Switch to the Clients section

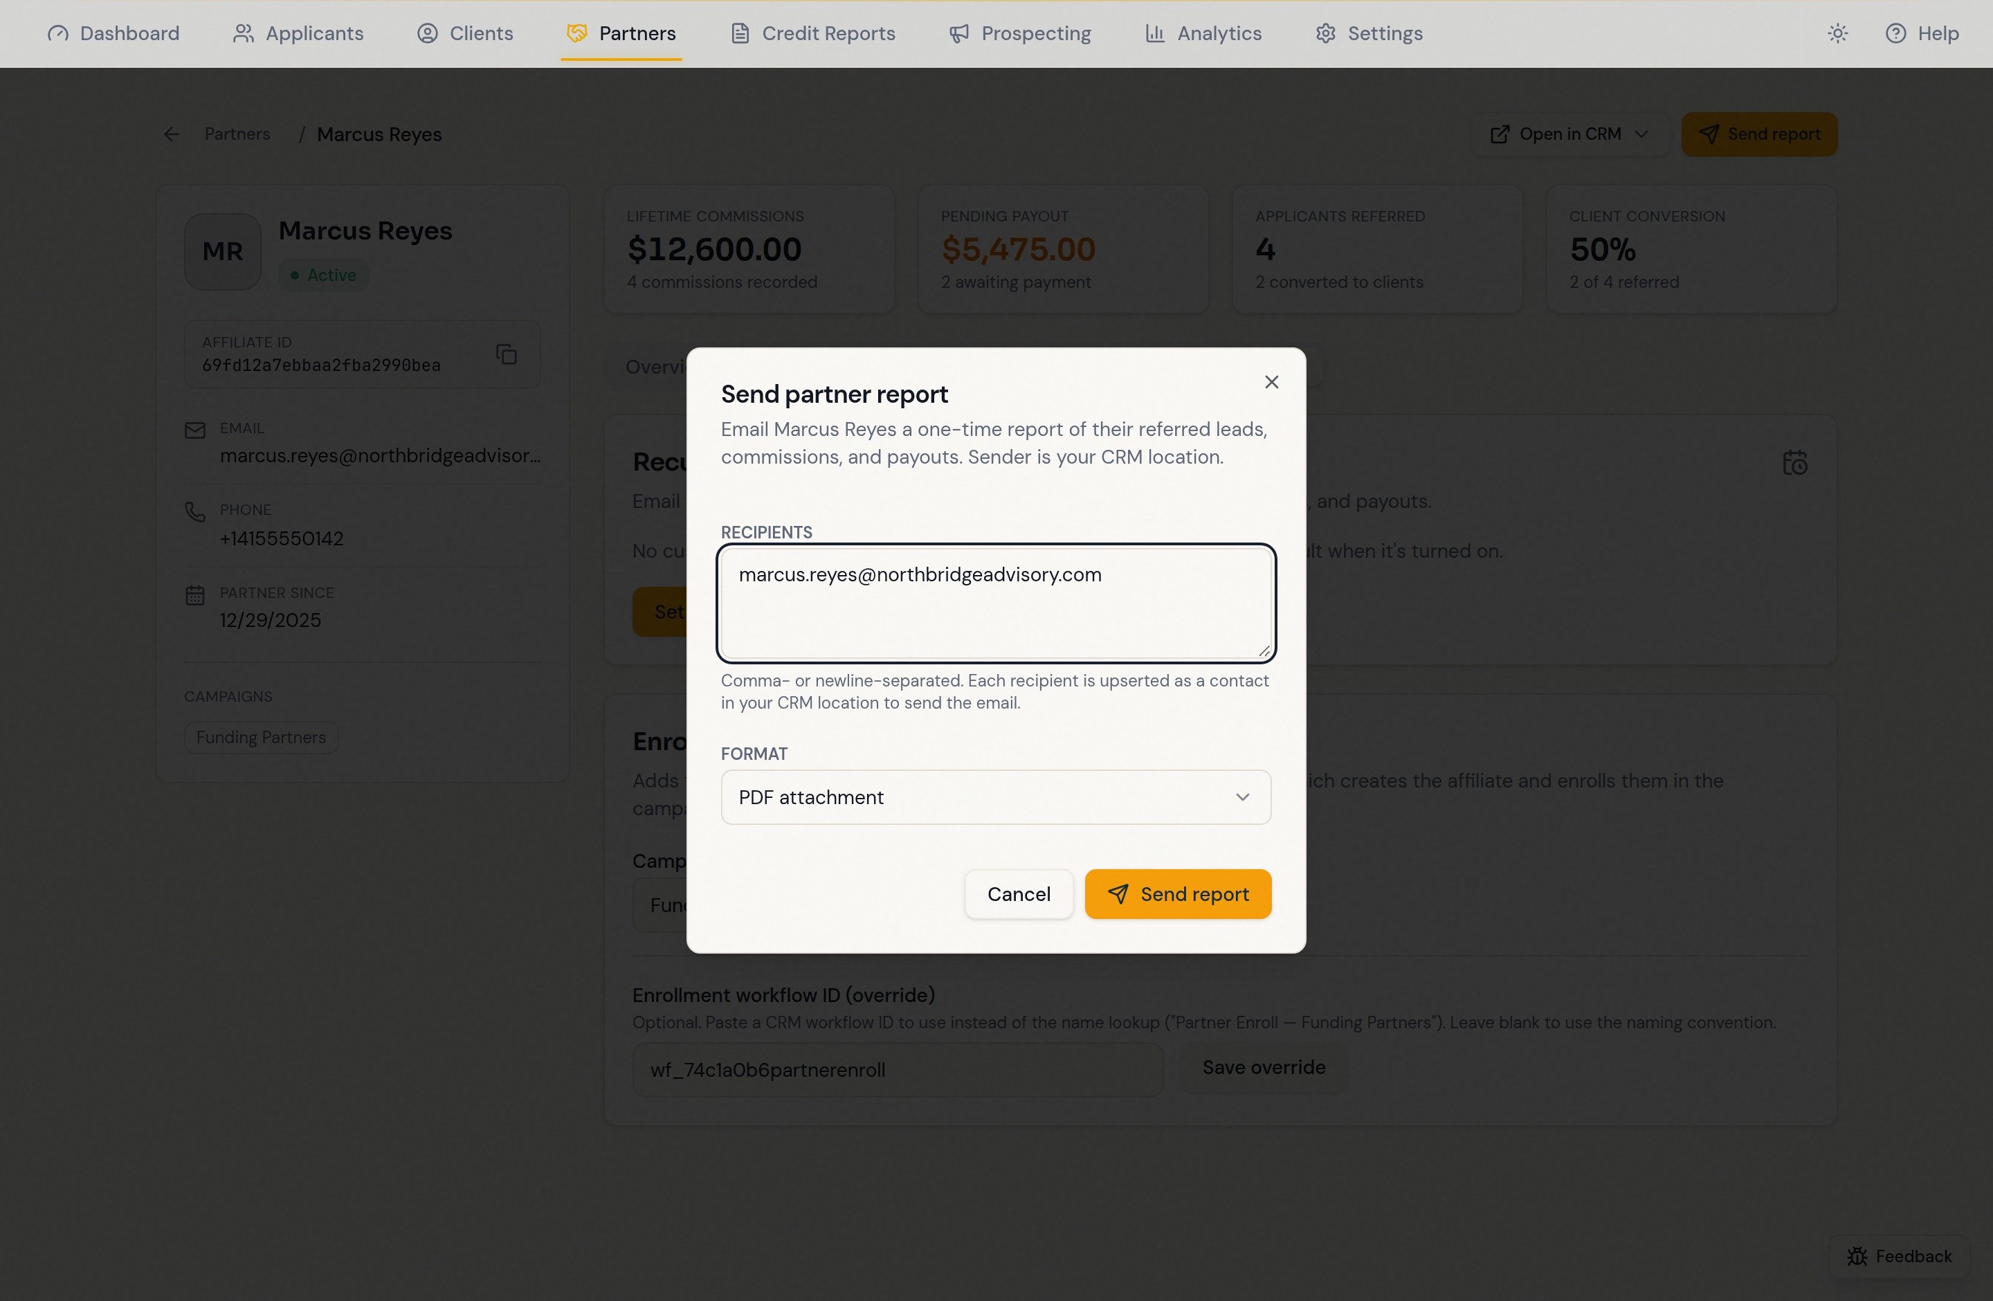[465, 33]
